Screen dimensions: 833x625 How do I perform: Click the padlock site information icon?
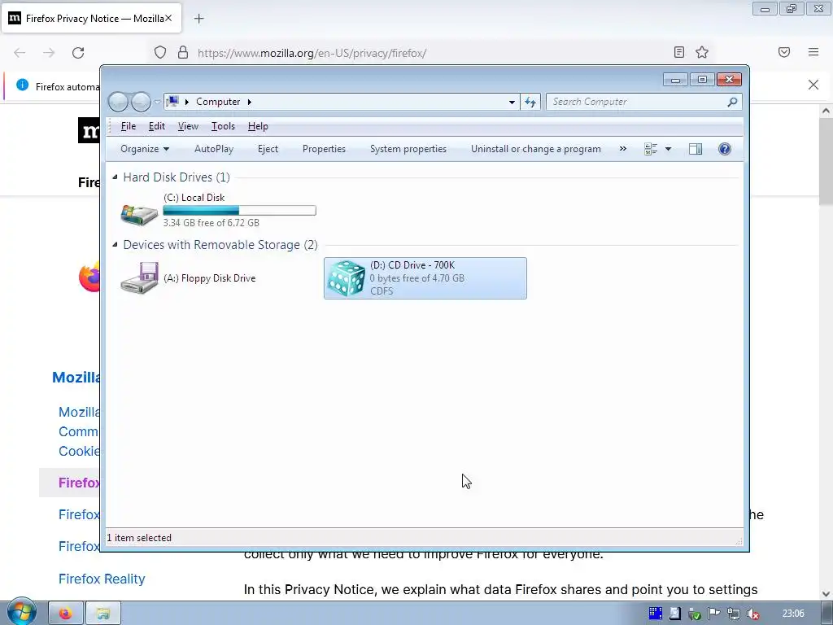pos(183,52)
